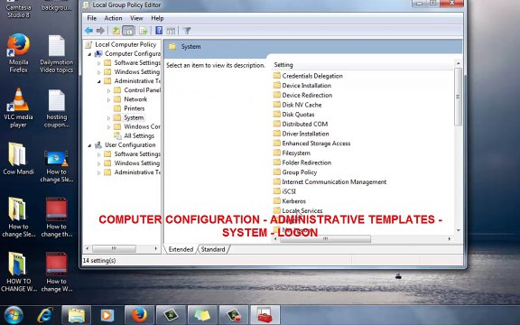The height and width of the screenshot is (325, 520).
Task: Select the VLC media player desktop icon
Action: click(19, 108)
